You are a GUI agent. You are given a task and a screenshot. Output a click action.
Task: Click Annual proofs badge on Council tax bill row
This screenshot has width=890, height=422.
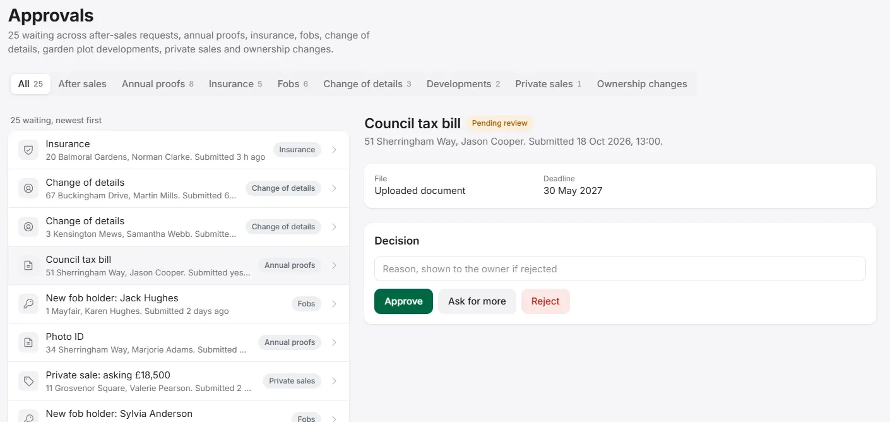[290, 265]
